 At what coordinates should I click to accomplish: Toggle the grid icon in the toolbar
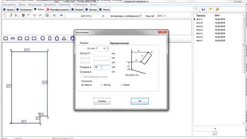(x=23, y=15)
